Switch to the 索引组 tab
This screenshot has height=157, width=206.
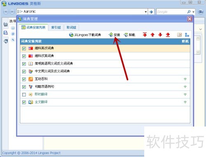(56, 28)
